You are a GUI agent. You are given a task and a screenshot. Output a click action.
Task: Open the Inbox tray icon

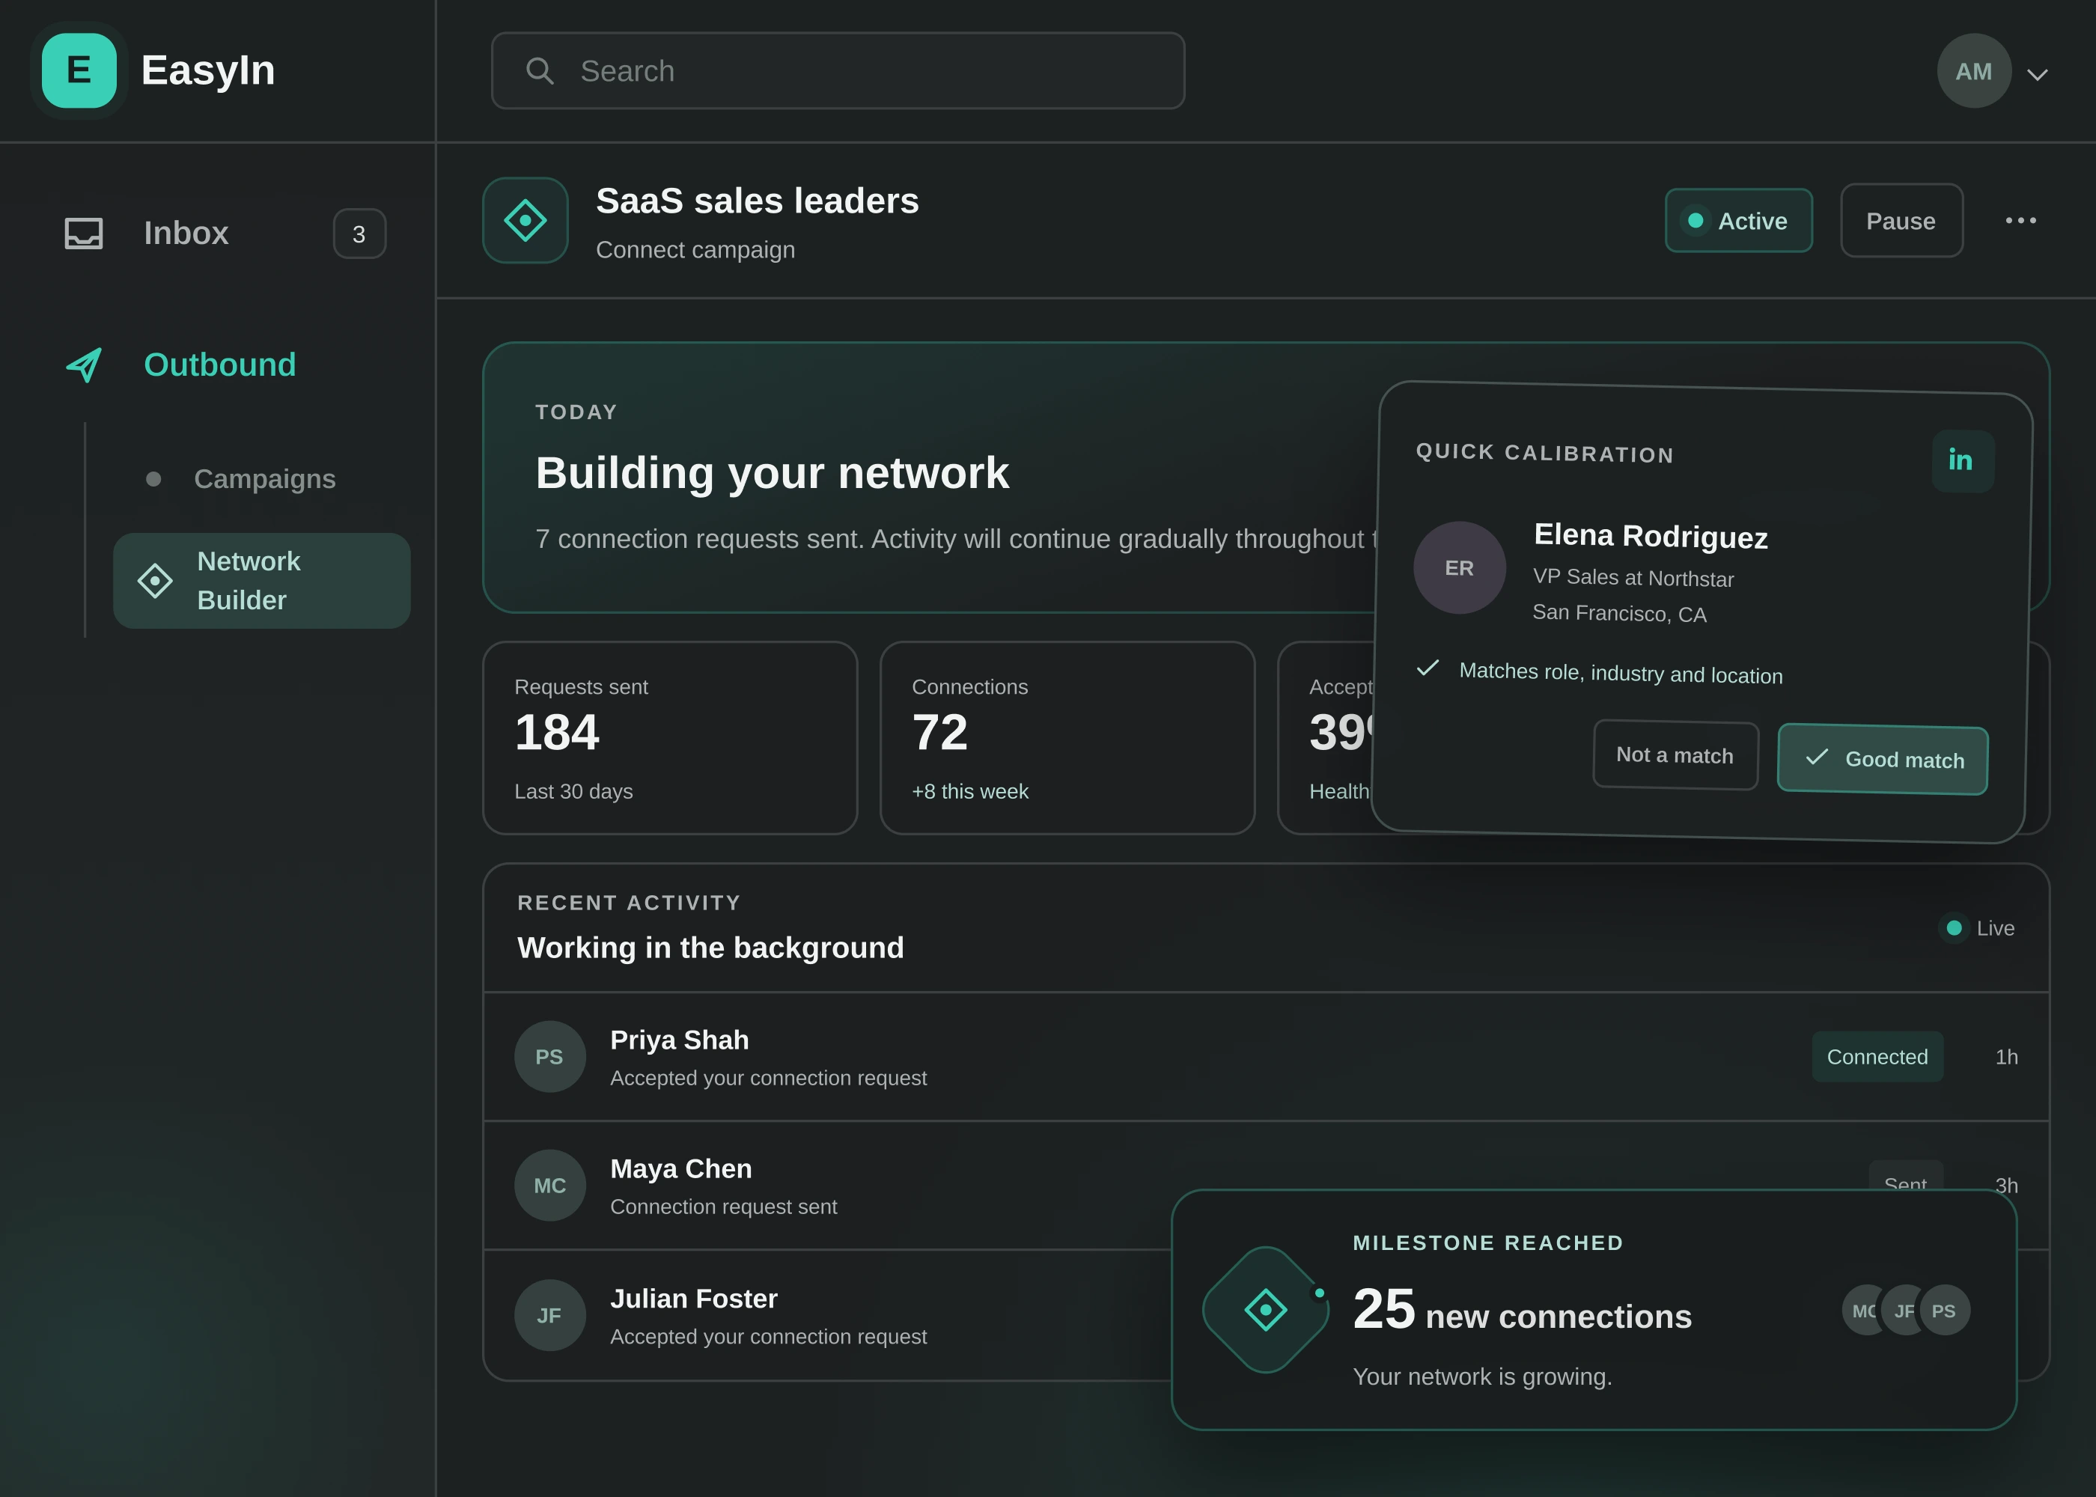point(84,234)
